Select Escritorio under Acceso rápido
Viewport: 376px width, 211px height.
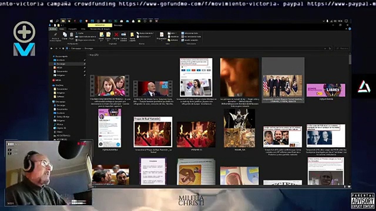(x=59, y=60)
